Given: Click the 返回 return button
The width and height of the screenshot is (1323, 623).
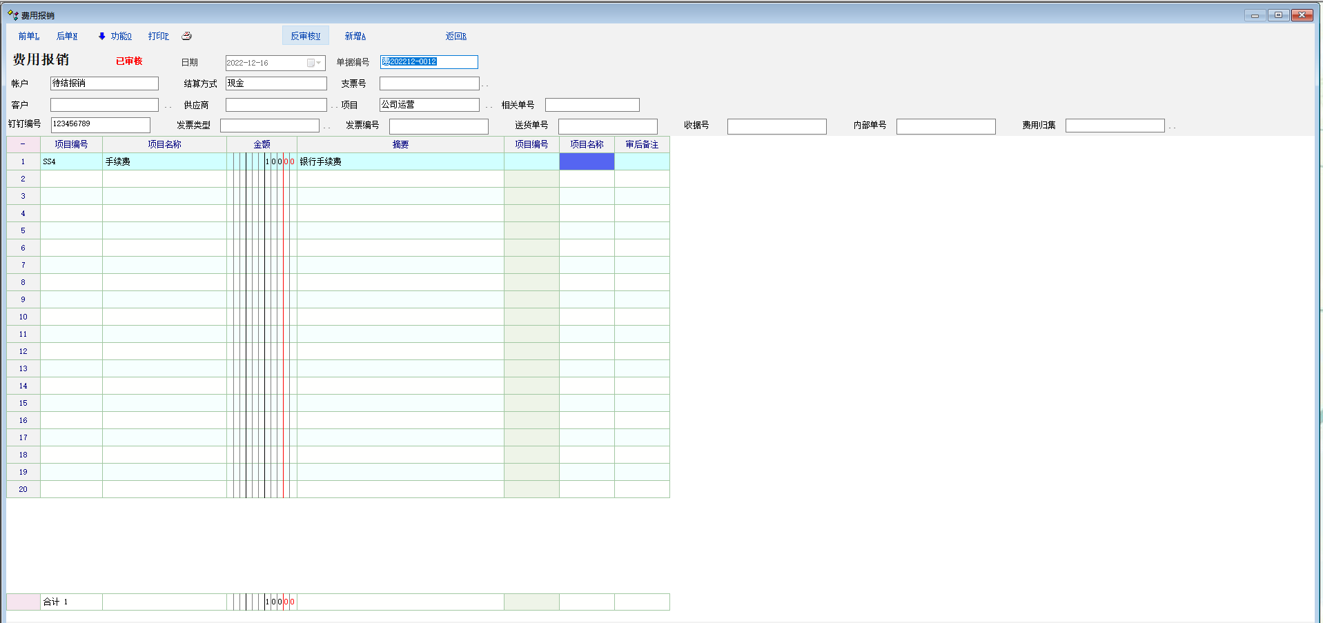Looking at the screenshot, I should 455,36.
